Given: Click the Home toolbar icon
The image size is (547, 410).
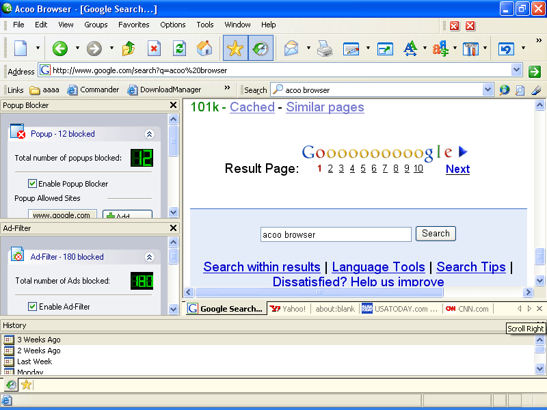Looking at the screenshot, I should tap(204, 49).
